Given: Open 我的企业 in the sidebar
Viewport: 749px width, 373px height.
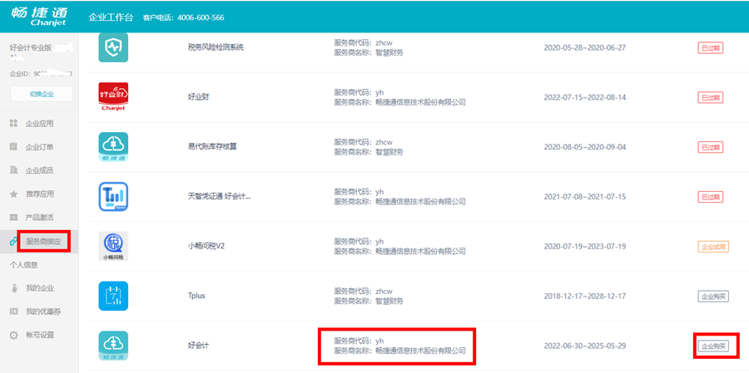Looking at the screenshot, I should click(40, 288).
